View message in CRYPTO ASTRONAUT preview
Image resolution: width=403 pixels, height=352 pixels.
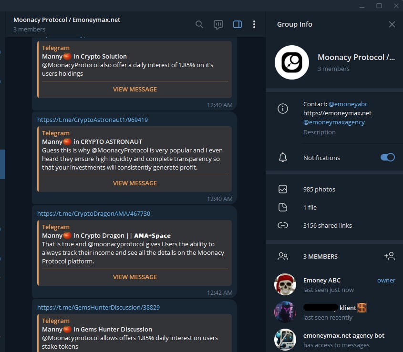[x=135, y=183]
